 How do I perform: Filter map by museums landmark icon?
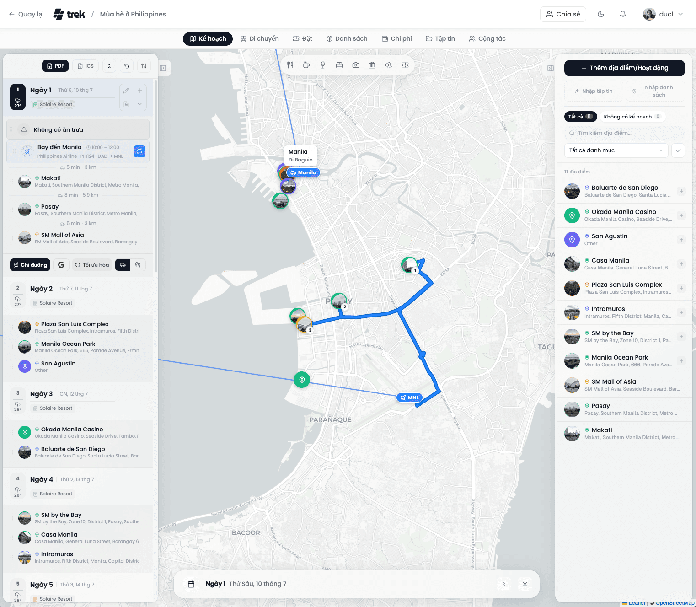coord(372,65)
